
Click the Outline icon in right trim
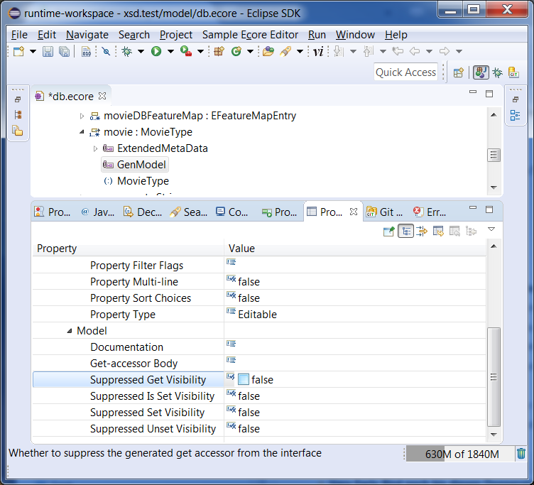point(516,116)
